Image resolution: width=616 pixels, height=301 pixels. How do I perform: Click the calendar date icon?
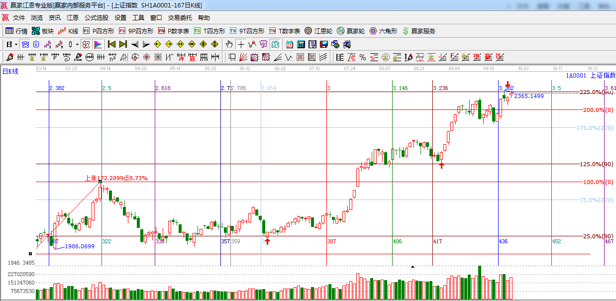(290, 44)
